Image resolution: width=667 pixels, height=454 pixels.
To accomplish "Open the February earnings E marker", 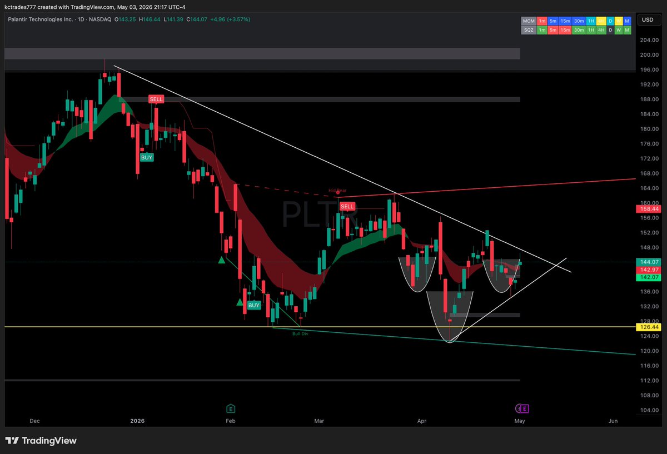I will pyautogui.click(x=231, y=408).
